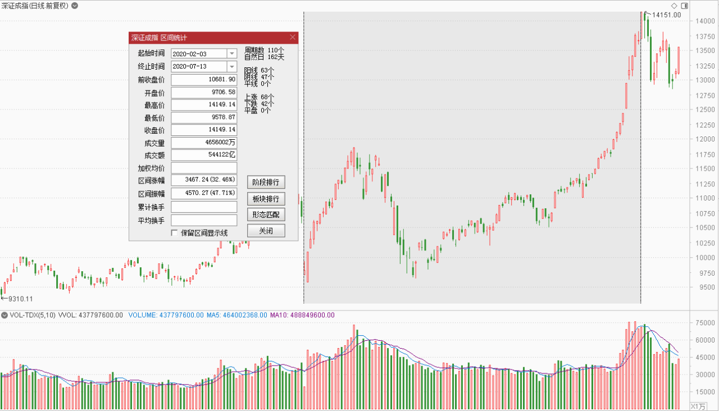
Task: Click the 区间涨幅 value field
Action: (x=204, y=180)
